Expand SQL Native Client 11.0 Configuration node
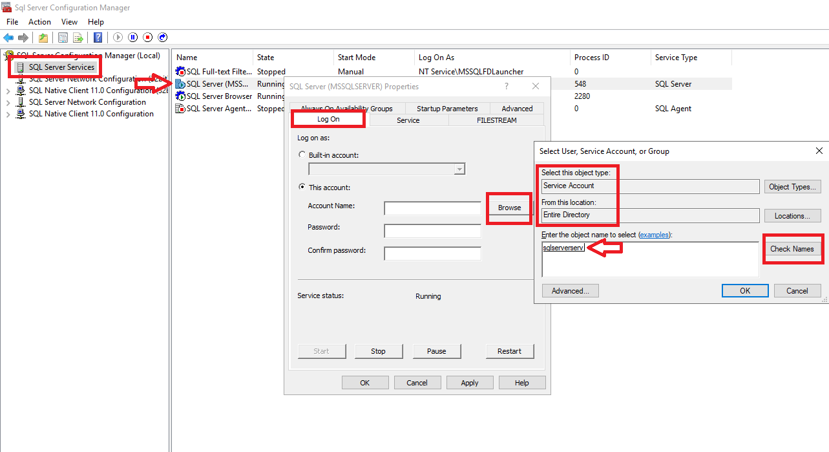 [7, 113]
